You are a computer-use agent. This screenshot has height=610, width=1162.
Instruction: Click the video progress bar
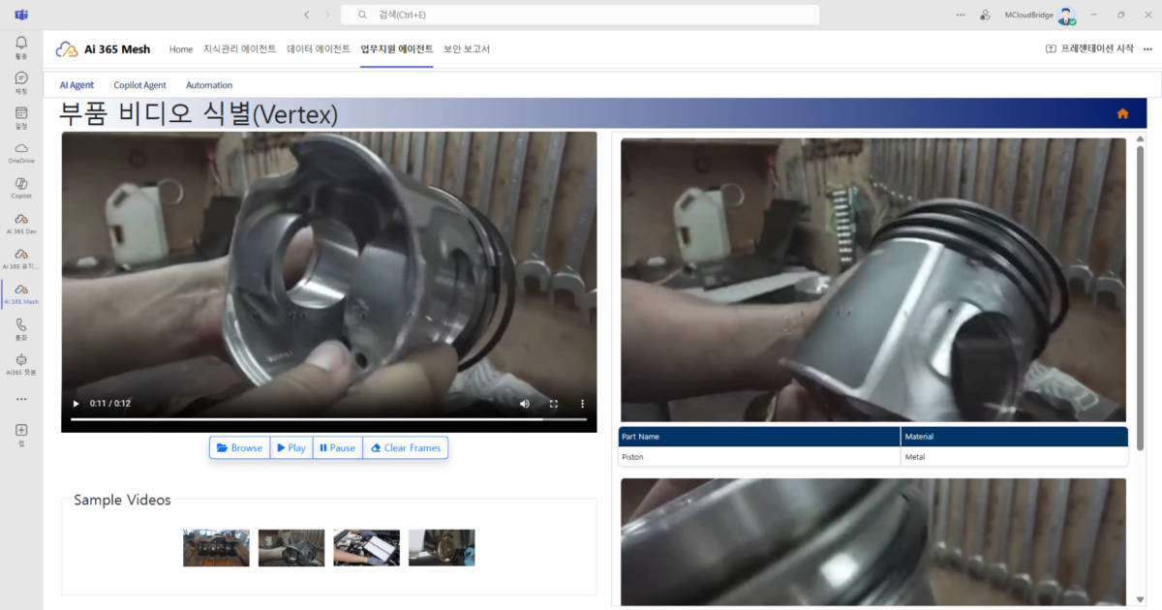pyautogui.click(x=328, y=419)
